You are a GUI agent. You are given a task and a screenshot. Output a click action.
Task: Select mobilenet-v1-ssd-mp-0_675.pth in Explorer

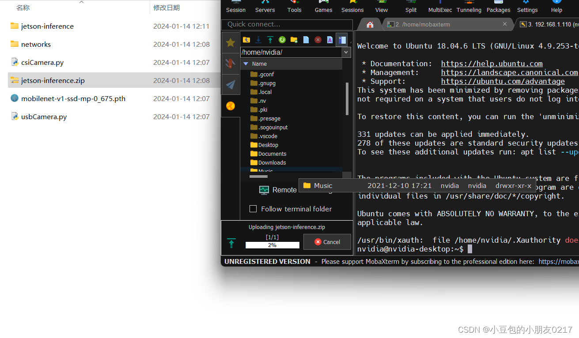click(114, 98)
